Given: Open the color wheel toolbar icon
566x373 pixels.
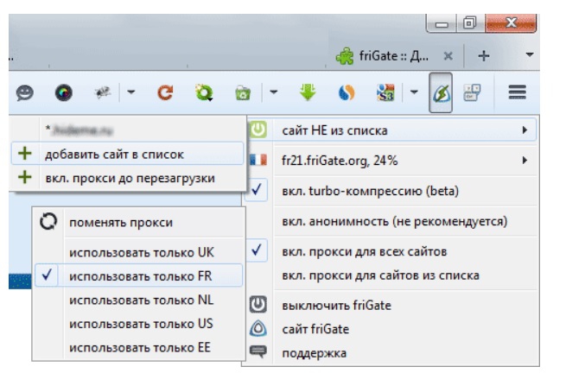Looking at the screenshot, I should coord(64,92).
